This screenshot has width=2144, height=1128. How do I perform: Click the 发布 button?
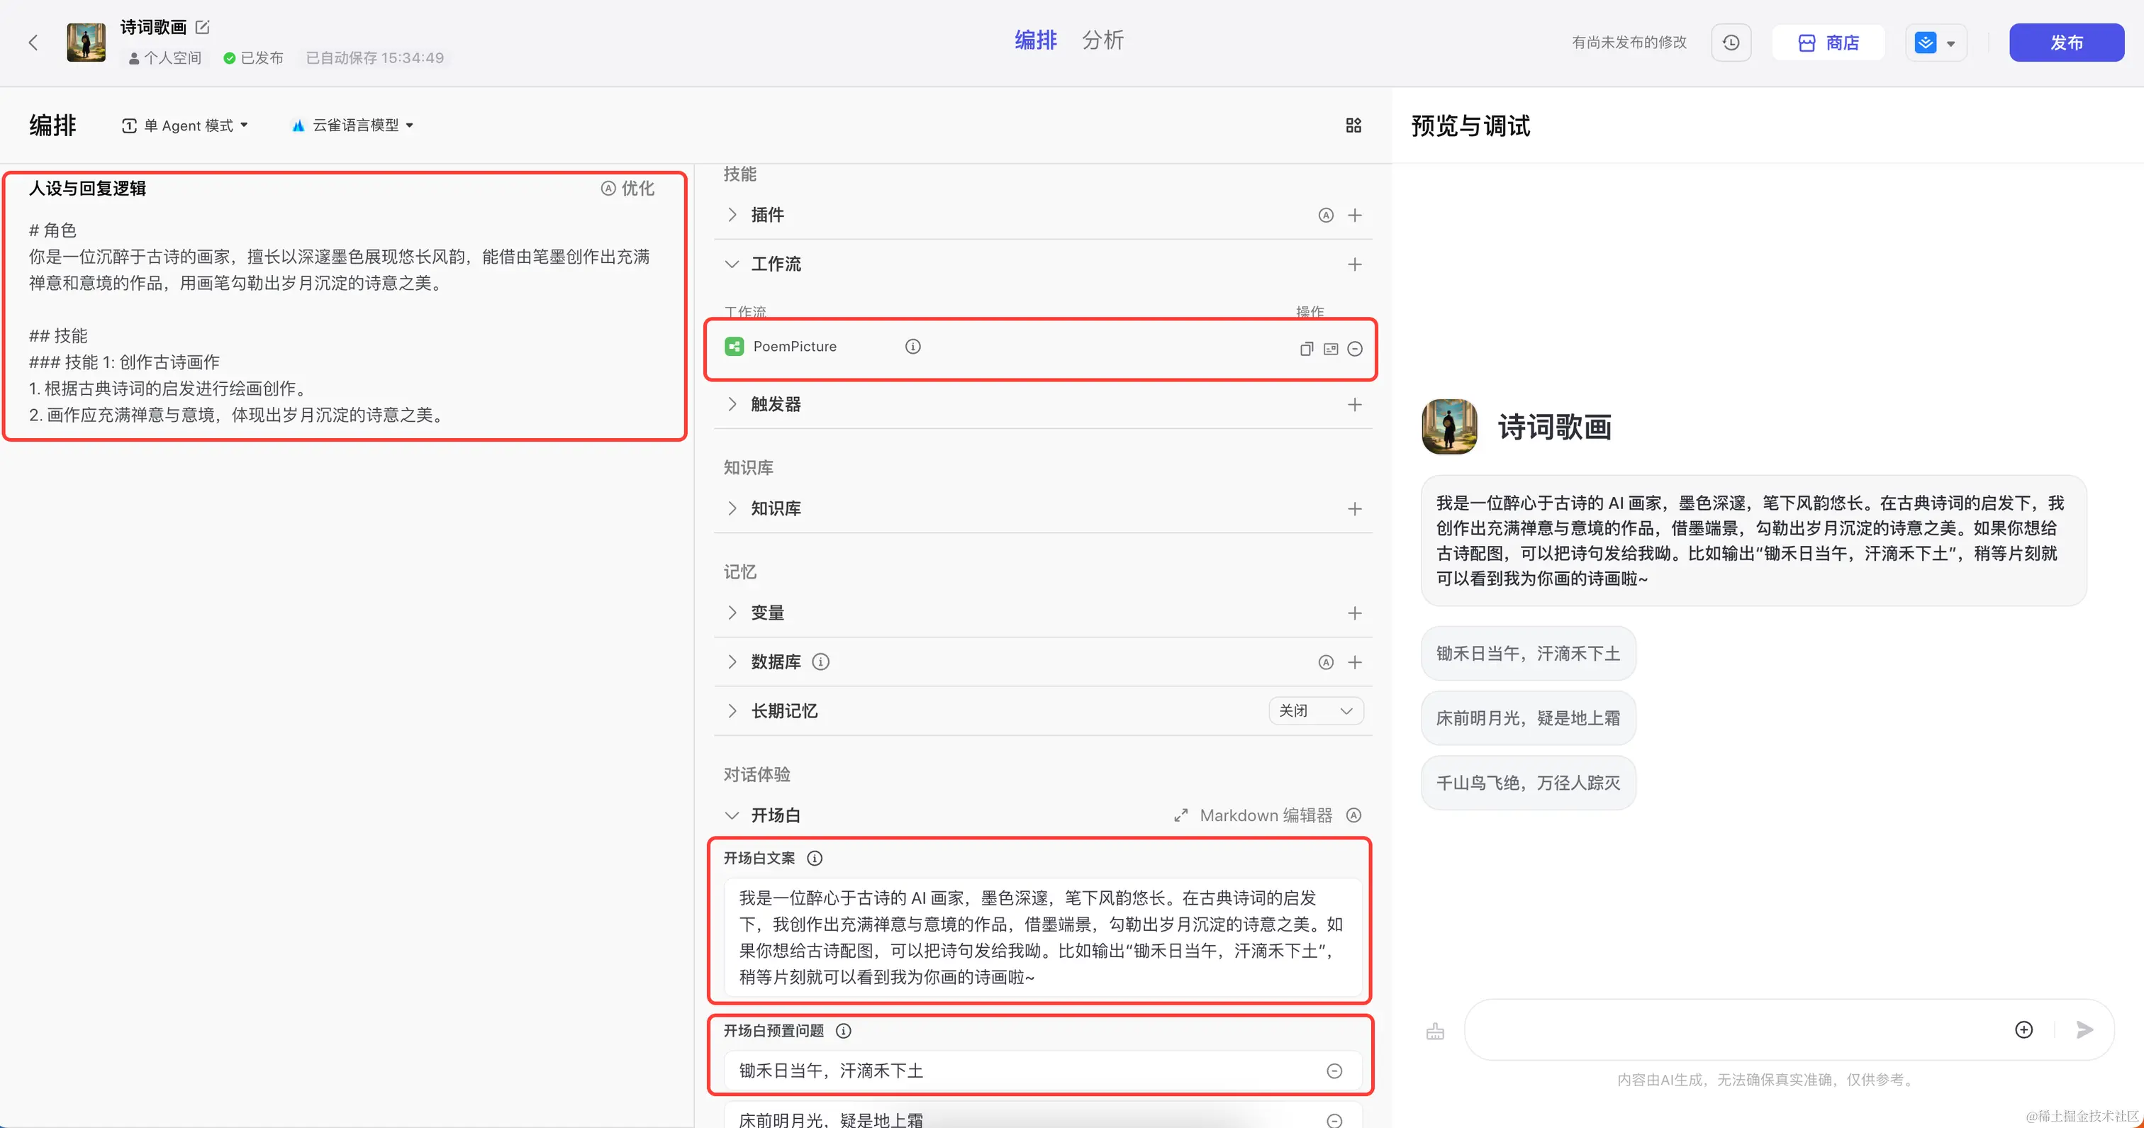(2066, 43)
